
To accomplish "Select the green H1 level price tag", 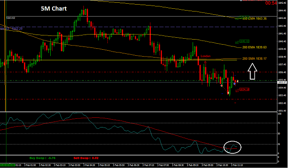I will click(244, 41).
